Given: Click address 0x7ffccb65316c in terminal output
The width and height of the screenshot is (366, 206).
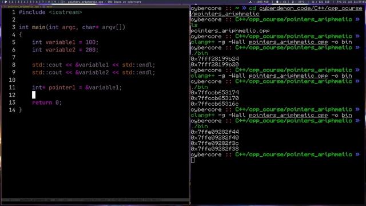Looking at the screenshot, I should (x=215, y=104).
